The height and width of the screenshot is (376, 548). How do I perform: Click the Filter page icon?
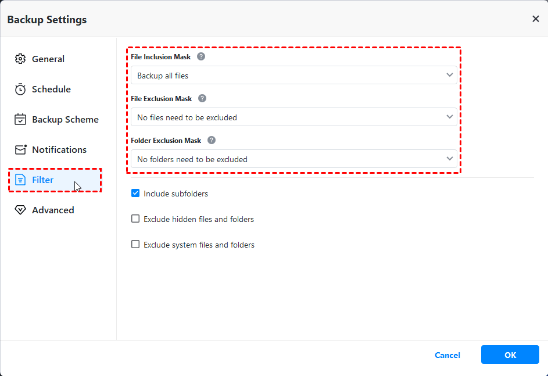(20, 180)
